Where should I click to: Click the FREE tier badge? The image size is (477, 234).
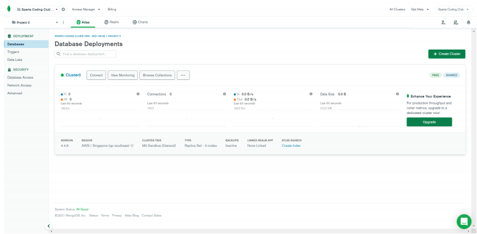point(436,75)
